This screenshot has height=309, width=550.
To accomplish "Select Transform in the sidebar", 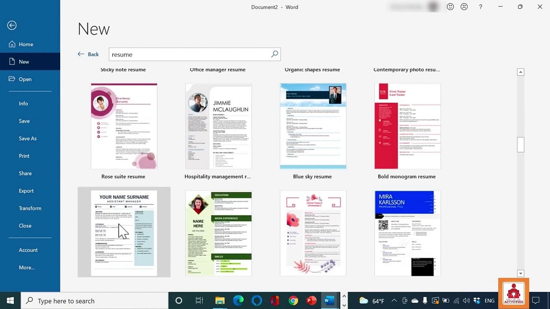I will click(30, 208).
